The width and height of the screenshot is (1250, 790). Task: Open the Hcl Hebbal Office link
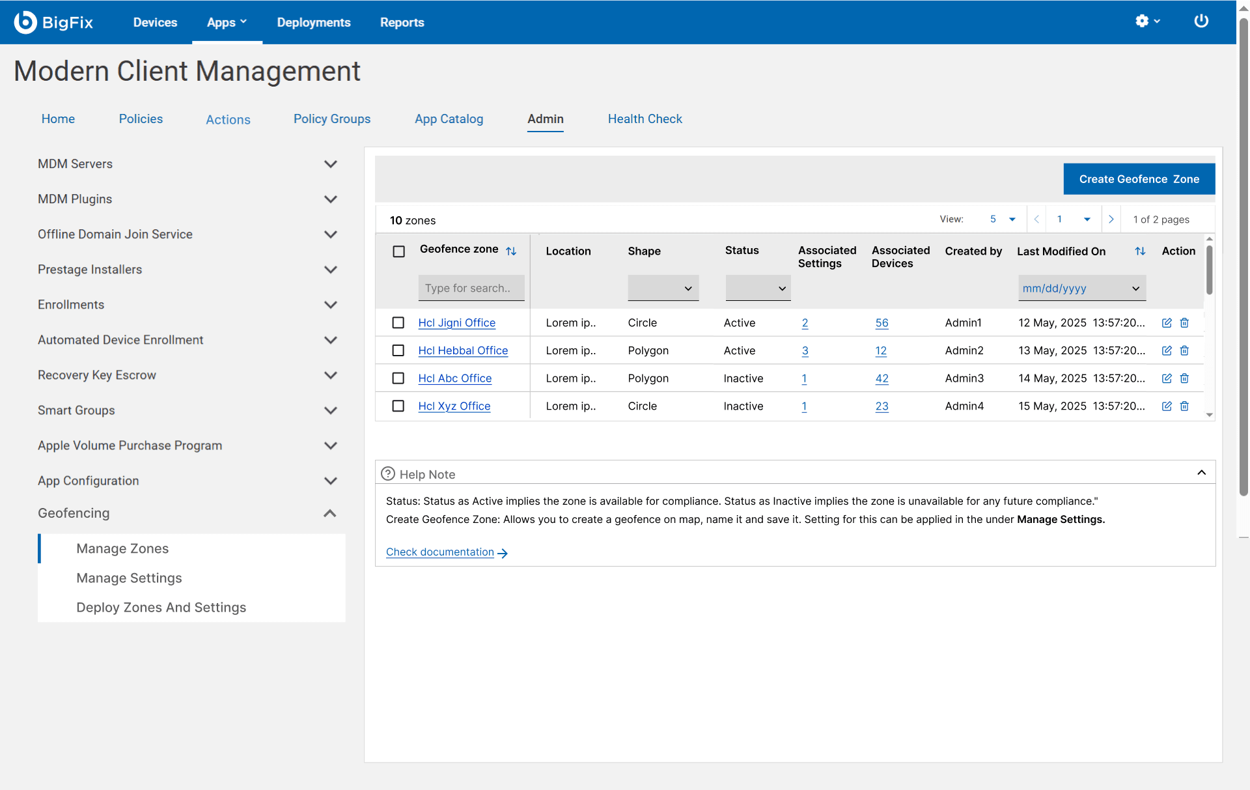pyautogui.click(x=463, y=350)
